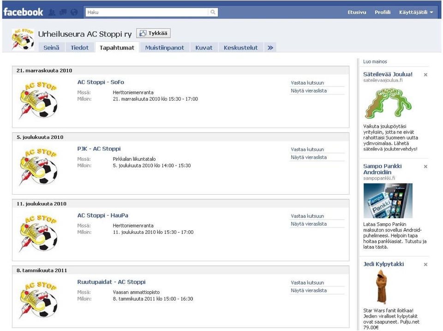The image size is (443, 331).
Task: Open the Sampo Pankki Androidiin ad title
Action: [x=382, y=169]
